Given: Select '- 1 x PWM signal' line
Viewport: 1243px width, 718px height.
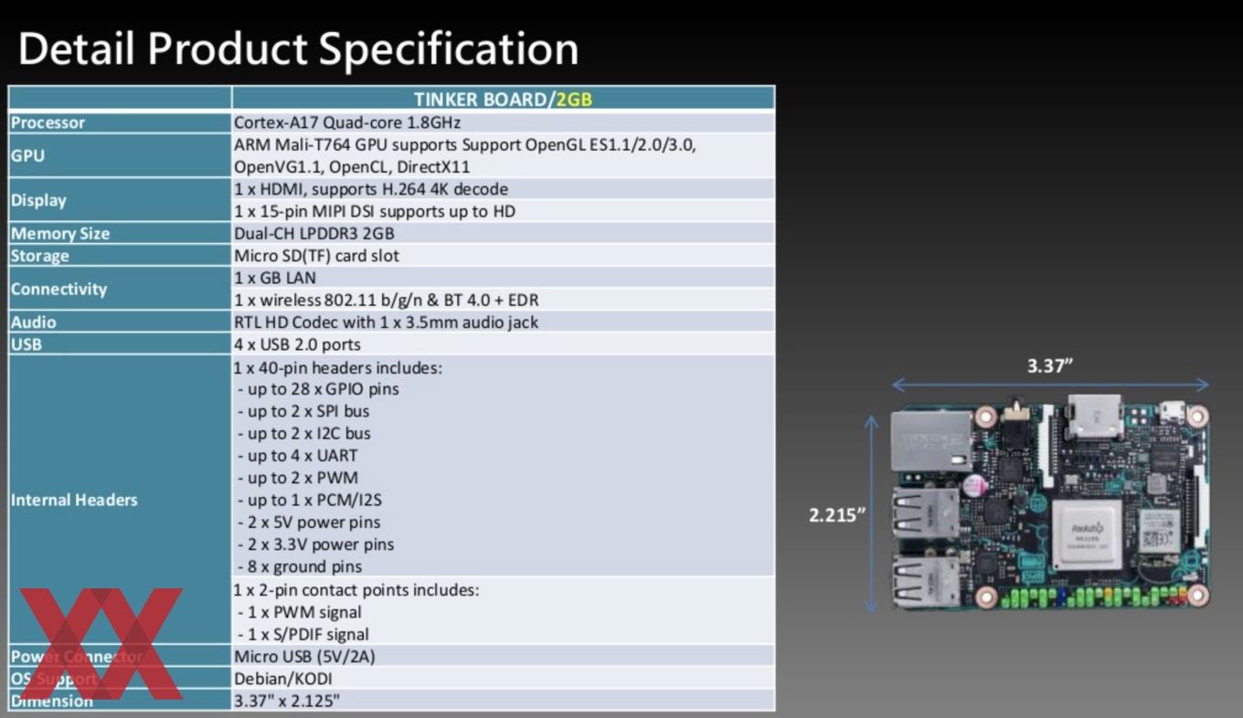Looking at the screenshot, I should click(x=299, y=612).
